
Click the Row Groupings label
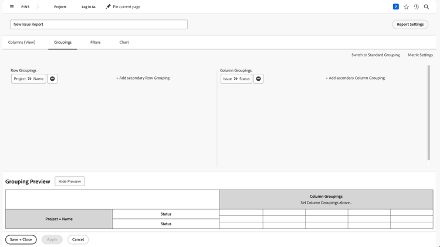tap(23, 70)
